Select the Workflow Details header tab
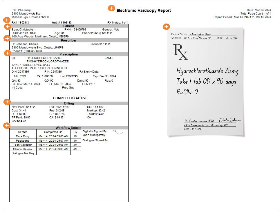280x211 pixels. [69, 128]
